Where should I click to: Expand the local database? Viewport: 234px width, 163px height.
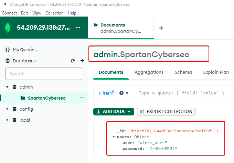point(7,120)
